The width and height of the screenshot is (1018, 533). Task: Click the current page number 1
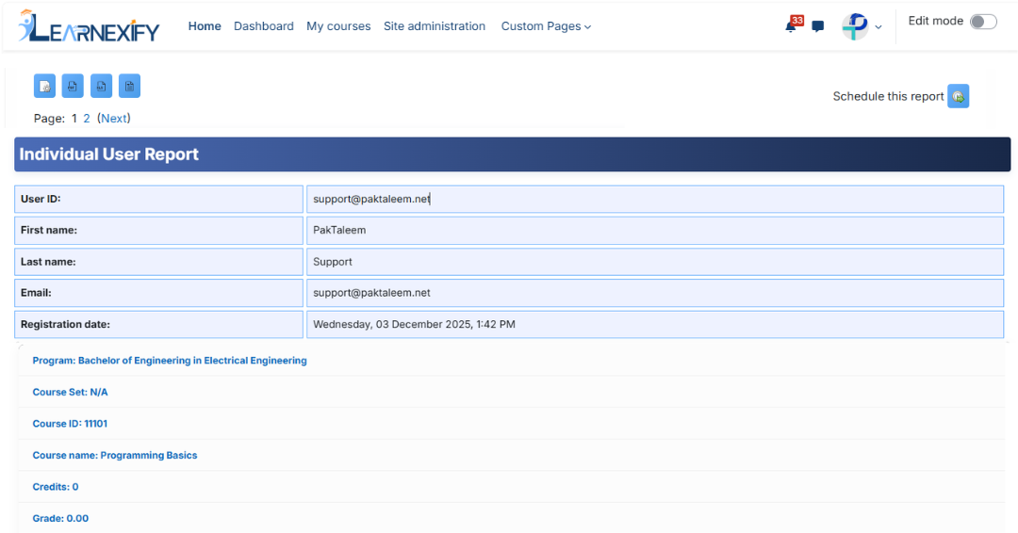click(x=74, y=118)
